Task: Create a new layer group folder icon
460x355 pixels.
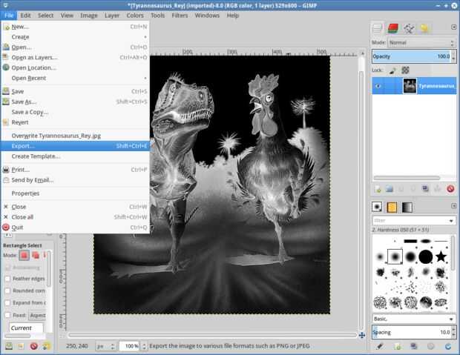Action: (x=390, y=189)
